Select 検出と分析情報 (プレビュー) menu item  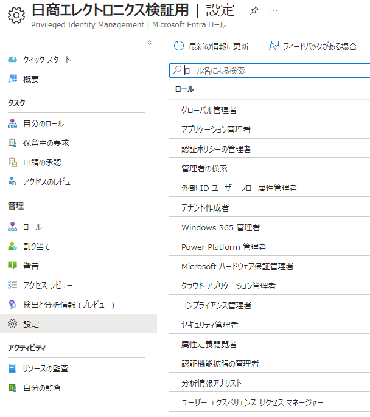(68, 305)
